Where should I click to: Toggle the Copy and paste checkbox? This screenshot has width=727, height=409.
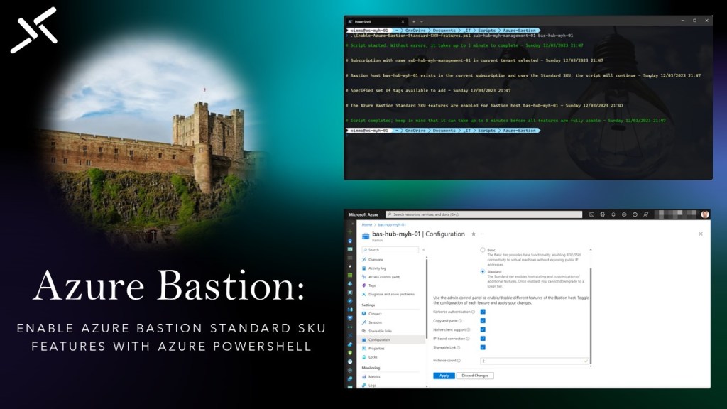pos(483,320)
